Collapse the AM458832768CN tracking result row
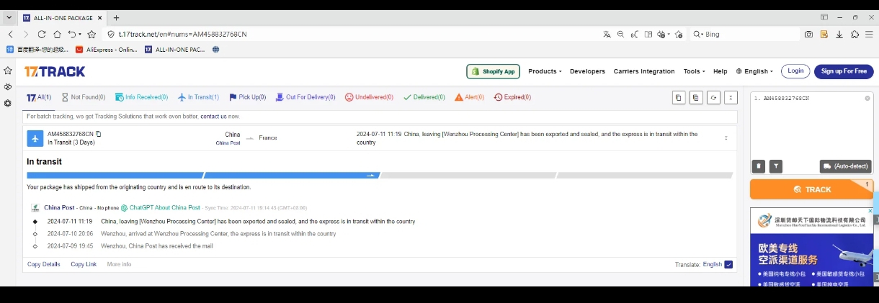The image size is (879, 303). coord(726,138)
